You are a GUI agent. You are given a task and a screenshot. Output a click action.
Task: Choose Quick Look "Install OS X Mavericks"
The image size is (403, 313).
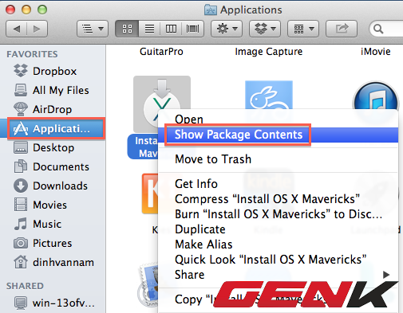tap(278, 260)
